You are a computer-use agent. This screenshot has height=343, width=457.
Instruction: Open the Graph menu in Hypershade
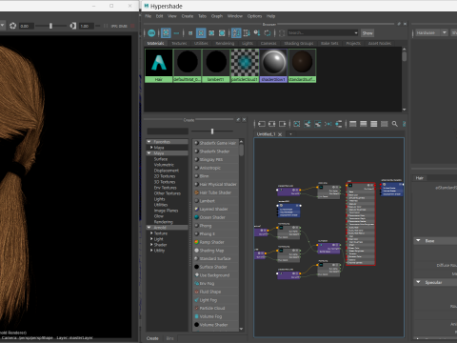coord(217,16)
